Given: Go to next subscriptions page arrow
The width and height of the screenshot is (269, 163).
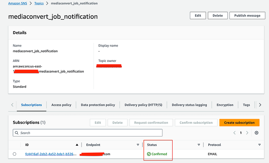Looking at the screenshot, I should tap(247, 133).
